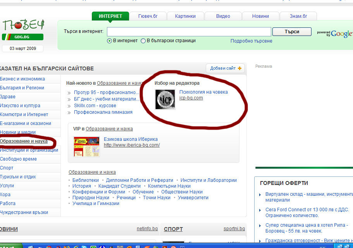Click the Добави сайт button
The width and height of the screenshot is (353, 248).
point(226,68)
